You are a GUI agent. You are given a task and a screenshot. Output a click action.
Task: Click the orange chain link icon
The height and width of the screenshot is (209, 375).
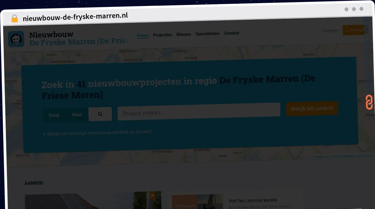click(x=369, y=102)
